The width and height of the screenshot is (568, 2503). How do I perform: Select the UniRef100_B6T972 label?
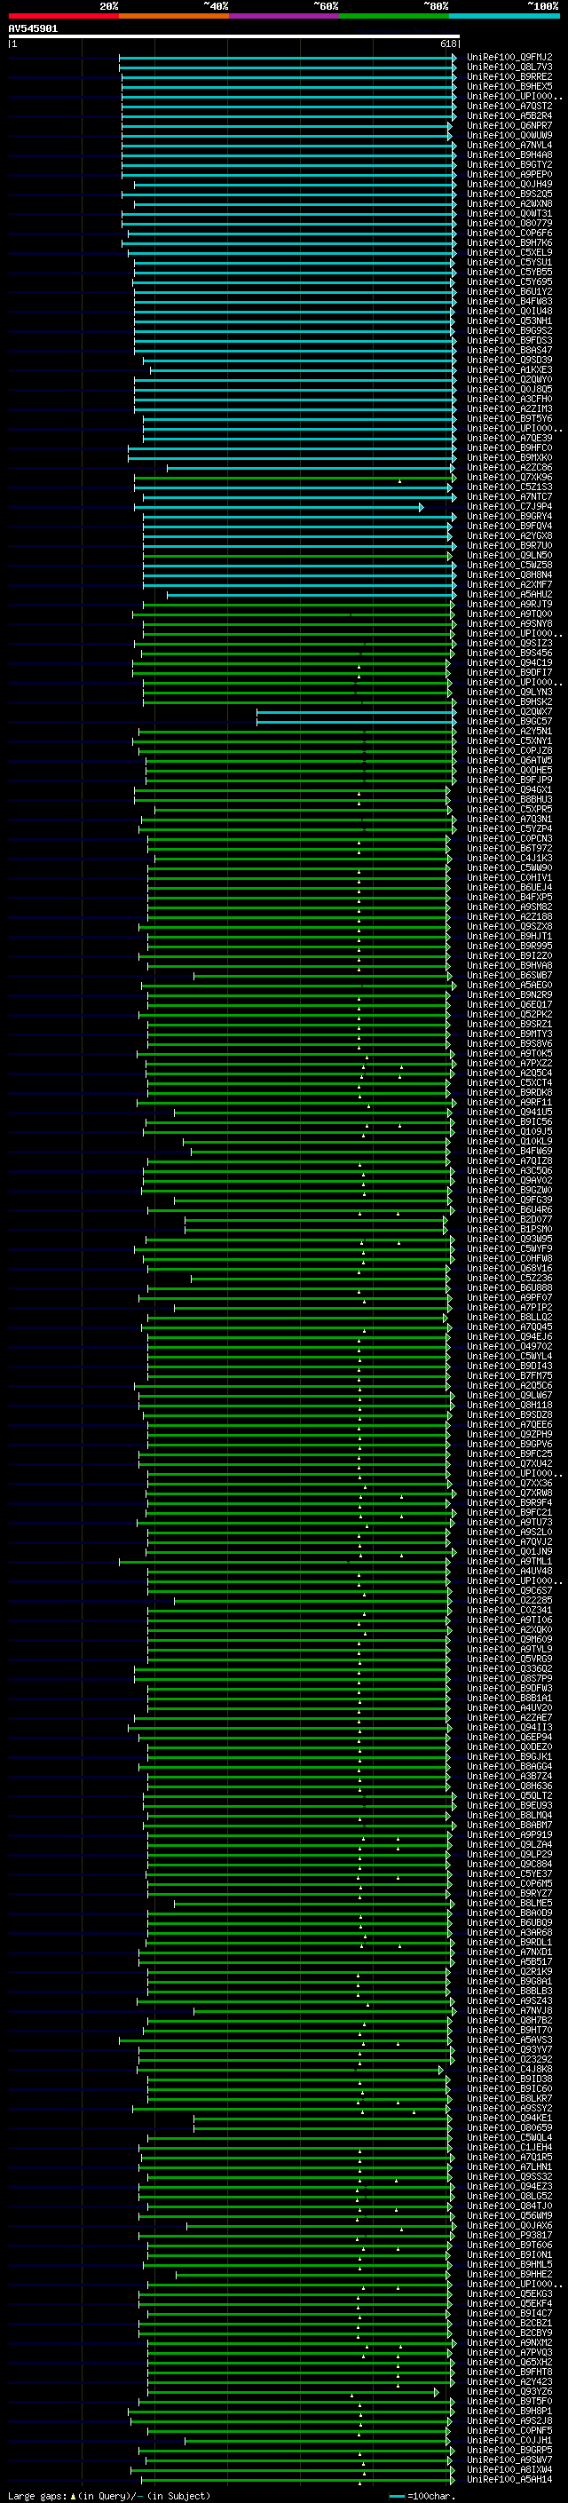[x=509, y=849]
